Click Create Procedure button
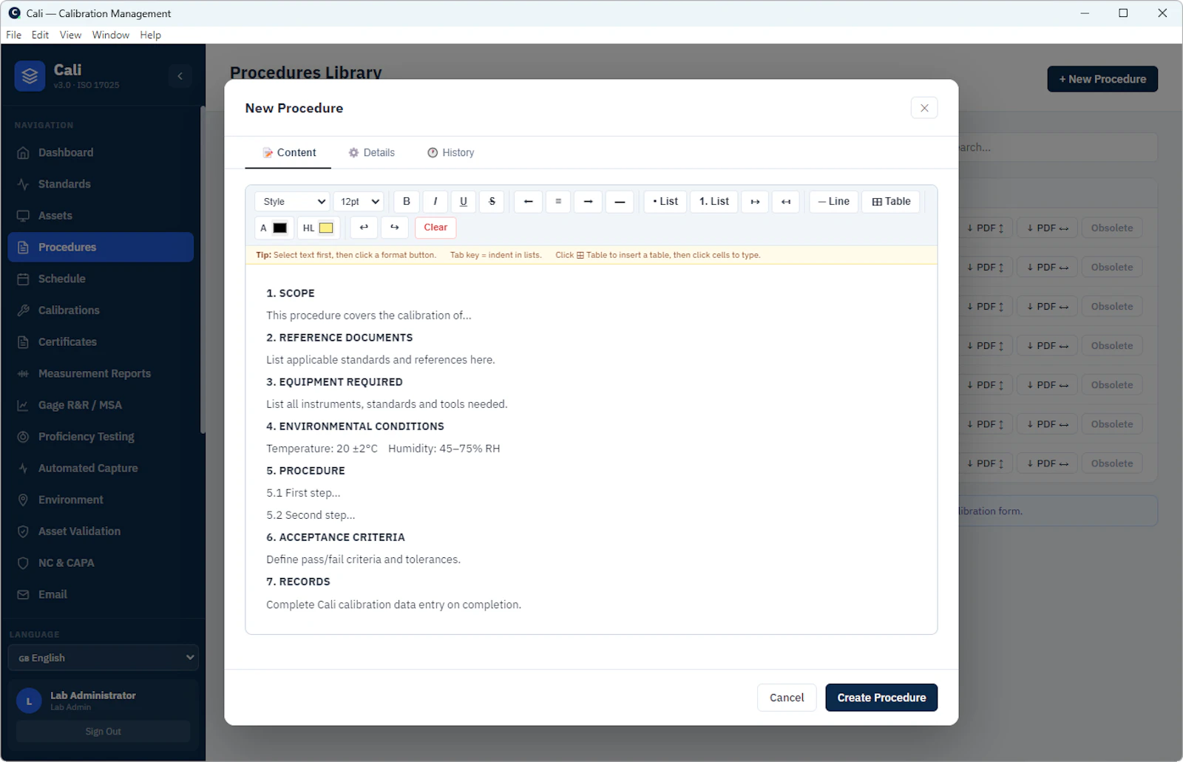1183x762 pixels. pos(881,698)
